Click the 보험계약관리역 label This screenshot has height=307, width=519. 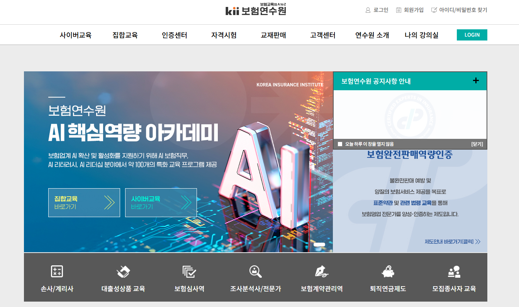point(322,289)
